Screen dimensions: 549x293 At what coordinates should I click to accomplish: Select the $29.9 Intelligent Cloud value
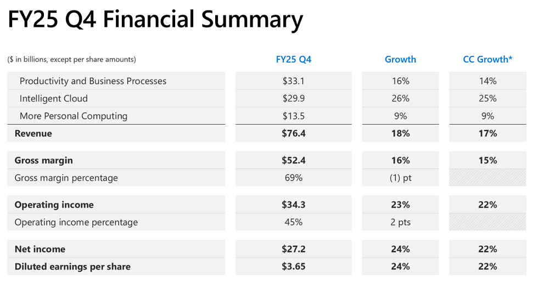tap(293, 99)
